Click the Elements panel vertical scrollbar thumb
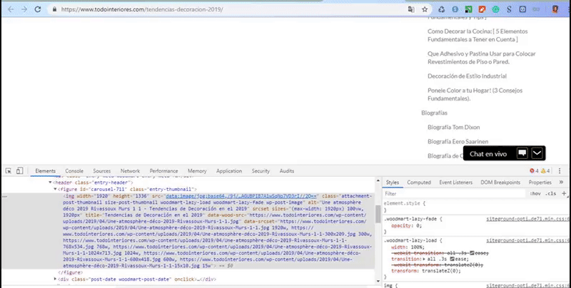Screen dimensions: 571x288 pyautogui.click(x=378, y=214)
